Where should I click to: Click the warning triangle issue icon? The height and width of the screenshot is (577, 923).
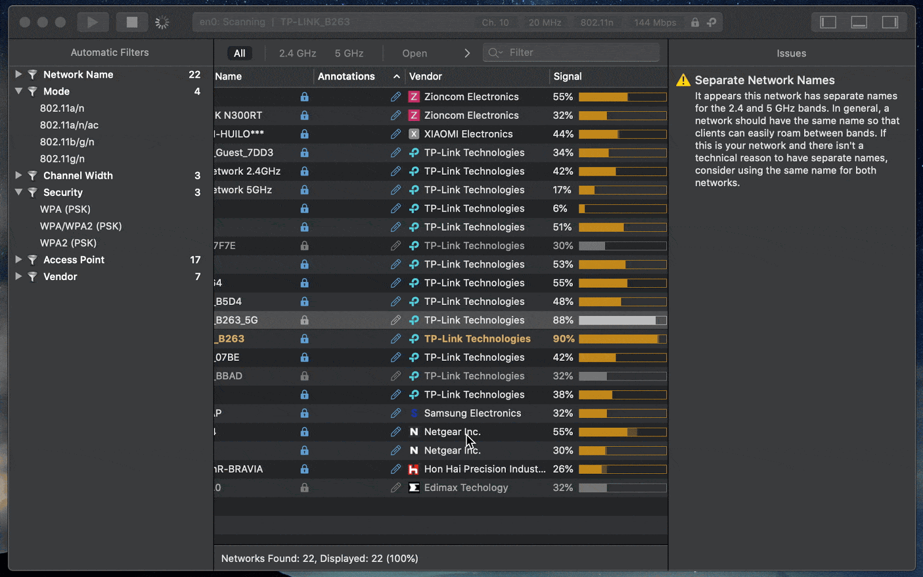point(683,80)
